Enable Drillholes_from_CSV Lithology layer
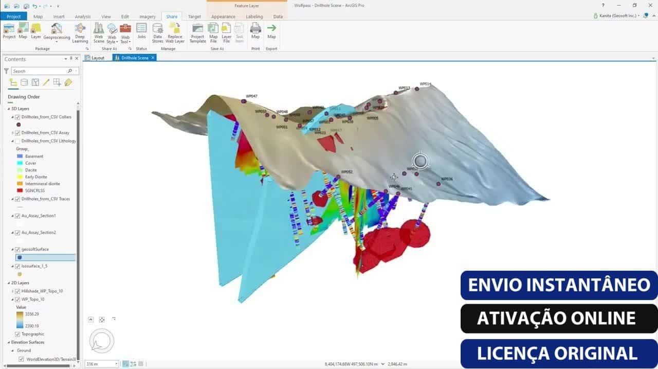The image size is (658, 369). pyautogui.click(x=17, y=140)
